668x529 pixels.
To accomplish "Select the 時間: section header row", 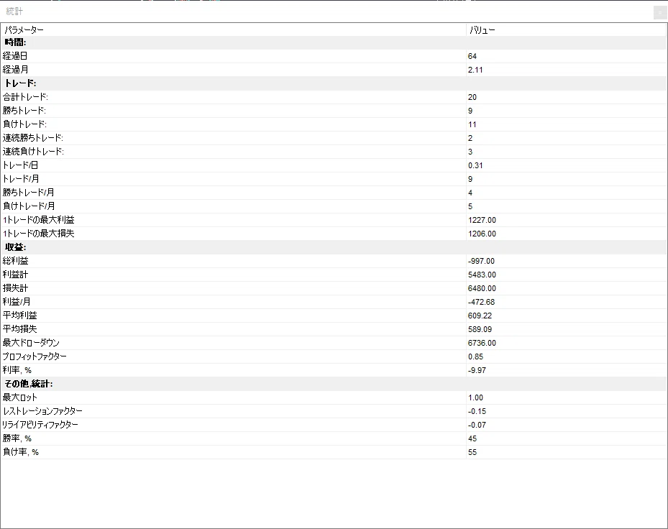I will 334,42.
